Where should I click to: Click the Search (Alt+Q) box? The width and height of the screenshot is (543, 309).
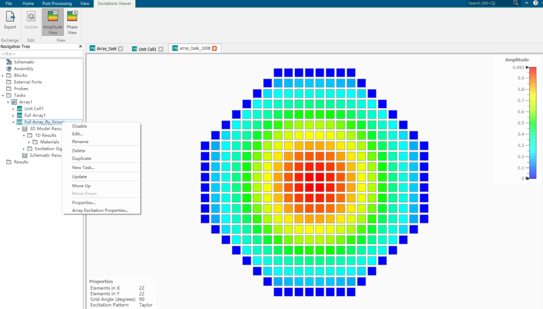click(x=489, y=3)
